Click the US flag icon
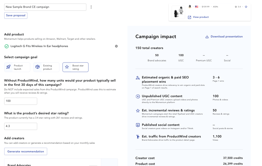 coord(196,7)
